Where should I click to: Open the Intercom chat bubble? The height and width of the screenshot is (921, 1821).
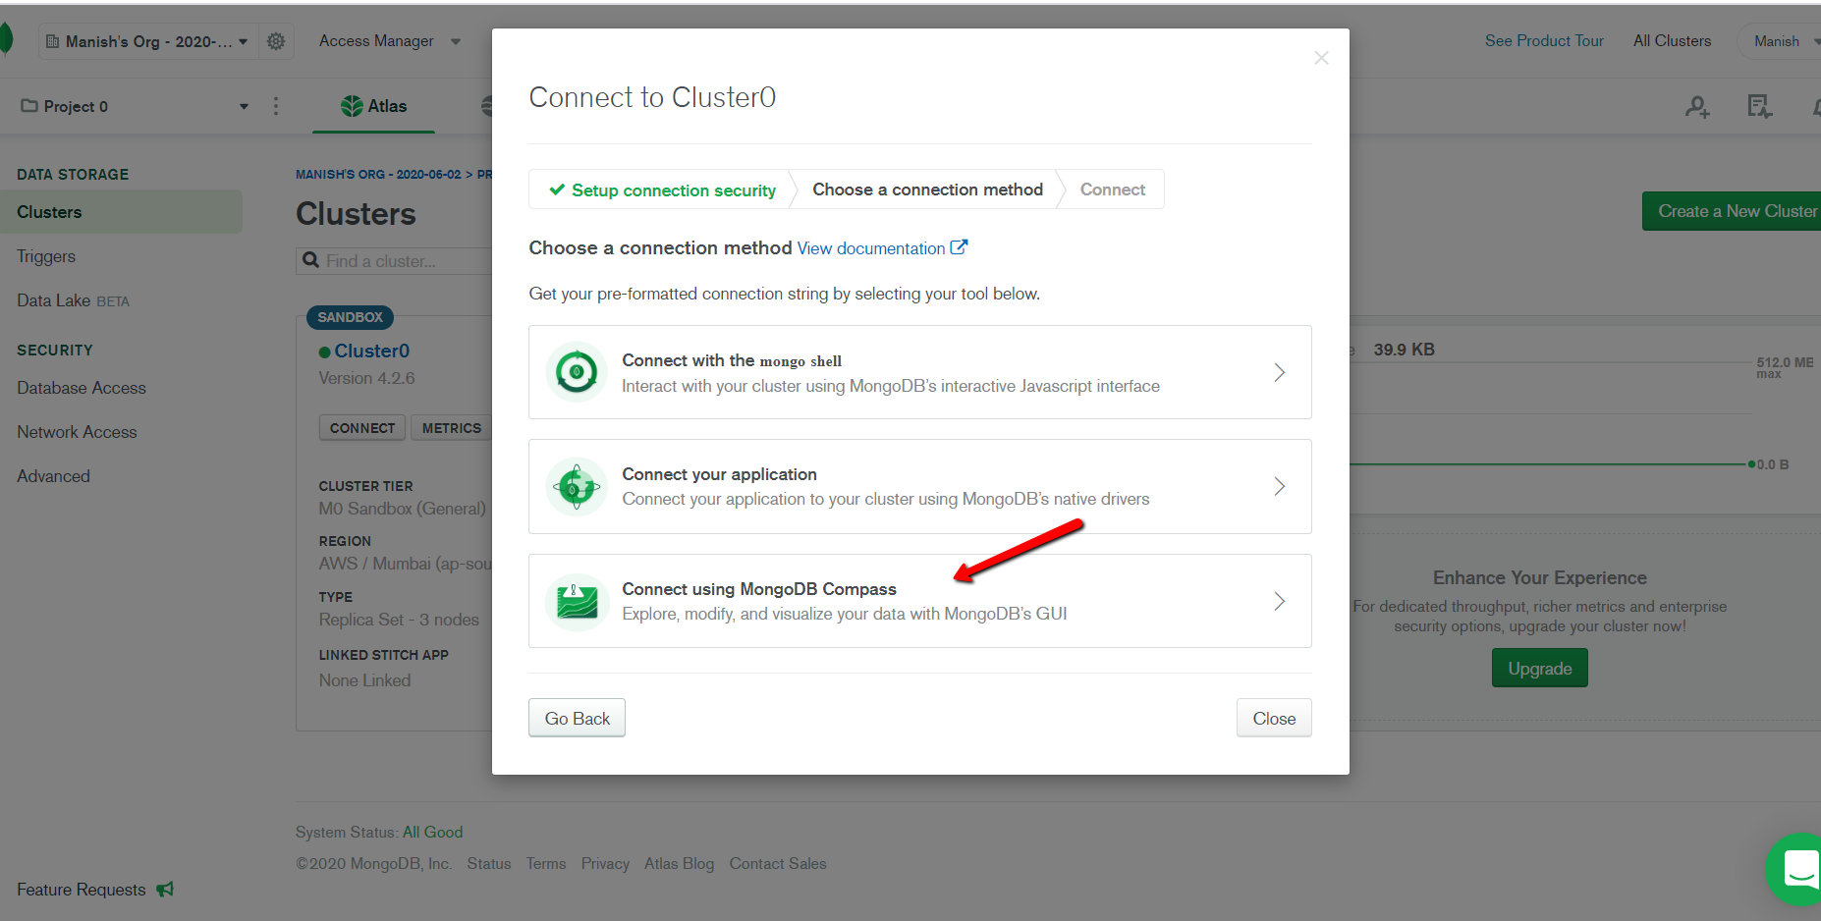click(1795, 869)
